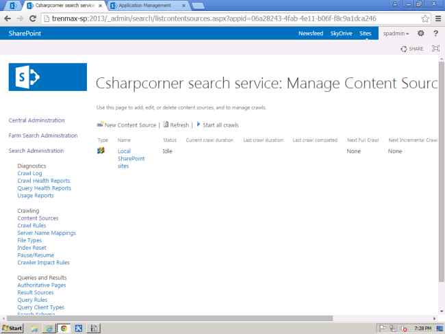Open the Crawl Log link
This screenshot has width=445, height=334.
click(29, 173)
